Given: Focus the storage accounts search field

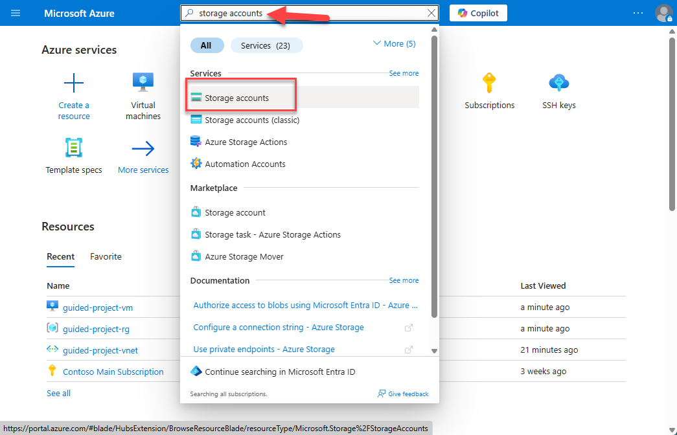Looking at the screenshot, I should pyautogui.click(x=309, y=13).
